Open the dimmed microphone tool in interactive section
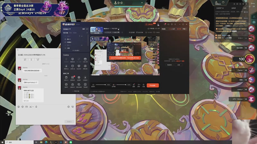257x144 pixels. coord(66,60)
